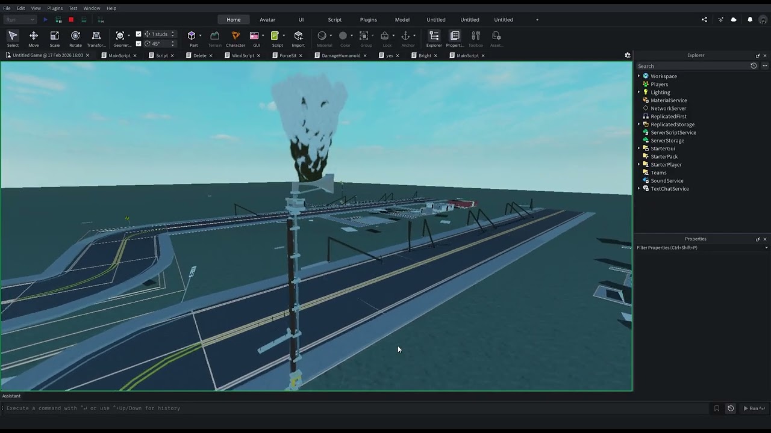Open the share icon in top bar

[x=704, y=20]
